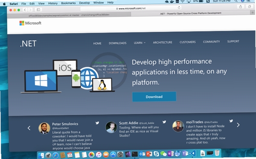Launch OneNote from the Dock
256x159 pixels.
pos(171,153)
